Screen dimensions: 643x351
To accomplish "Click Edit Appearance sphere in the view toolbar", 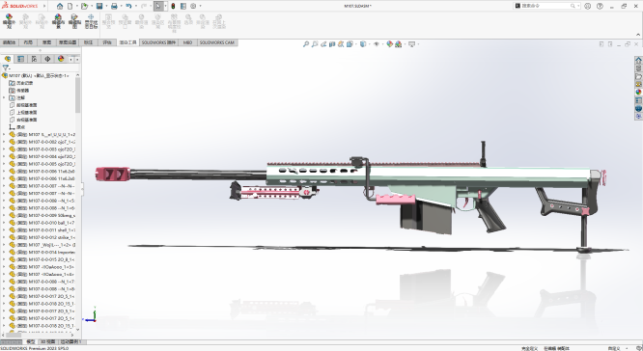I will pyautogui.click(x=390, y=43).
